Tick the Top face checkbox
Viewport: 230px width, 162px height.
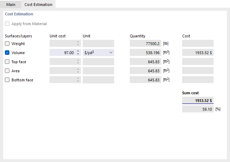(7, 62)
